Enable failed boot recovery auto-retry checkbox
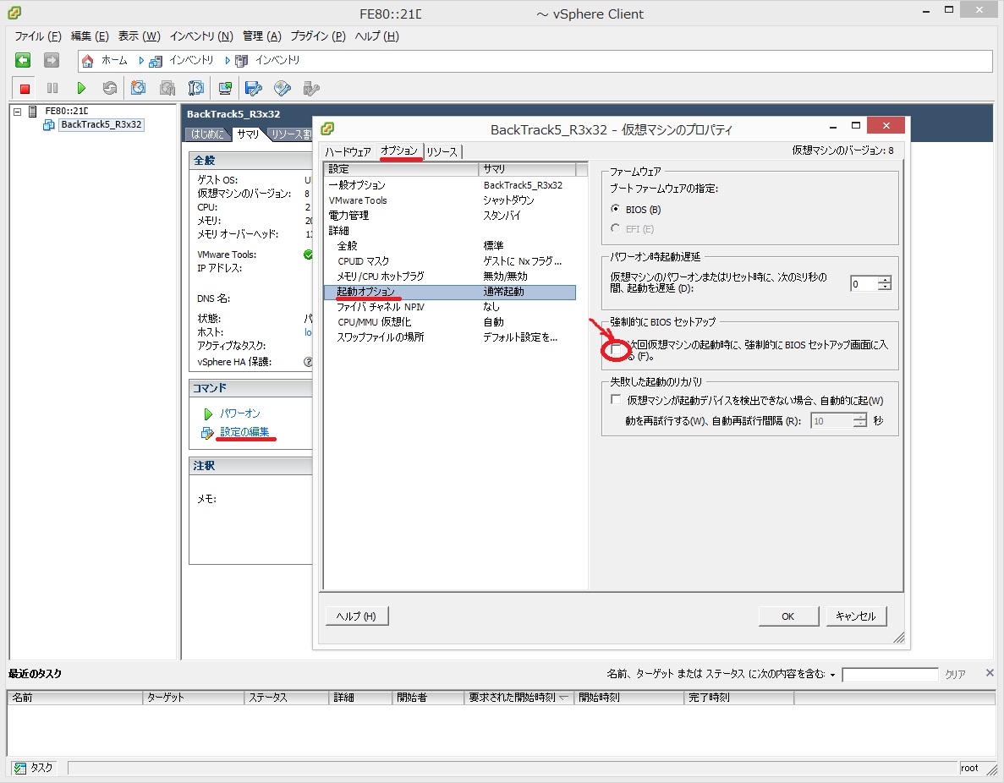Screen dimensions: 1004x783 tap(615, 399)
